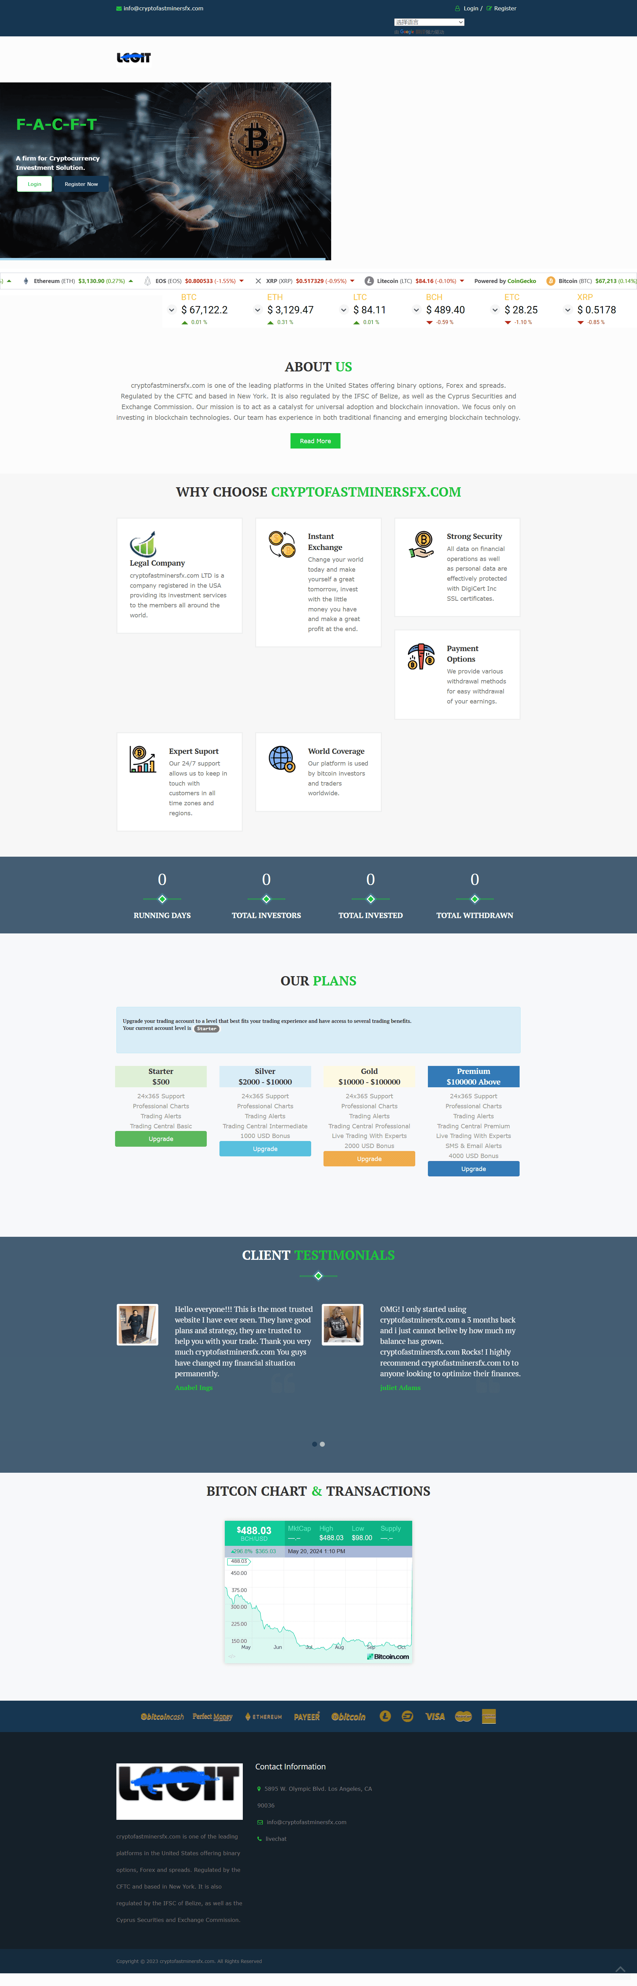This screenshot has height=1986, width=637.
Task: Open the Register link in the top bar
Action: 502,8
